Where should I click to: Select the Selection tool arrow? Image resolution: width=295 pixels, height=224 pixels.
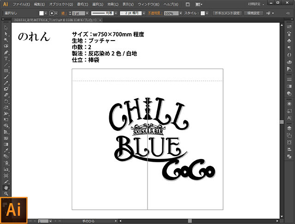(6, 28)
